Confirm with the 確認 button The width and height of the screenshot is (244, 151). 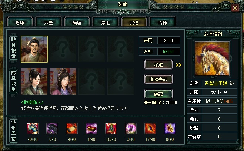[158, 94]
